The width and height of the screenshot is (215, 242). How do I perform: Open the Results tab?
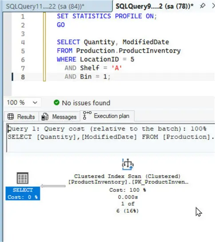click(x=21, y=117)
